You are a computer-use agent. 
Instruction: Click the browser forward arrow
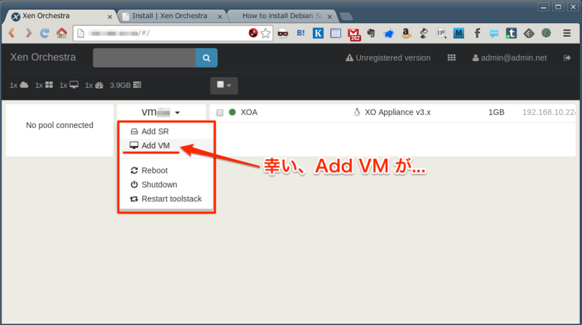(x=28, y=33)
